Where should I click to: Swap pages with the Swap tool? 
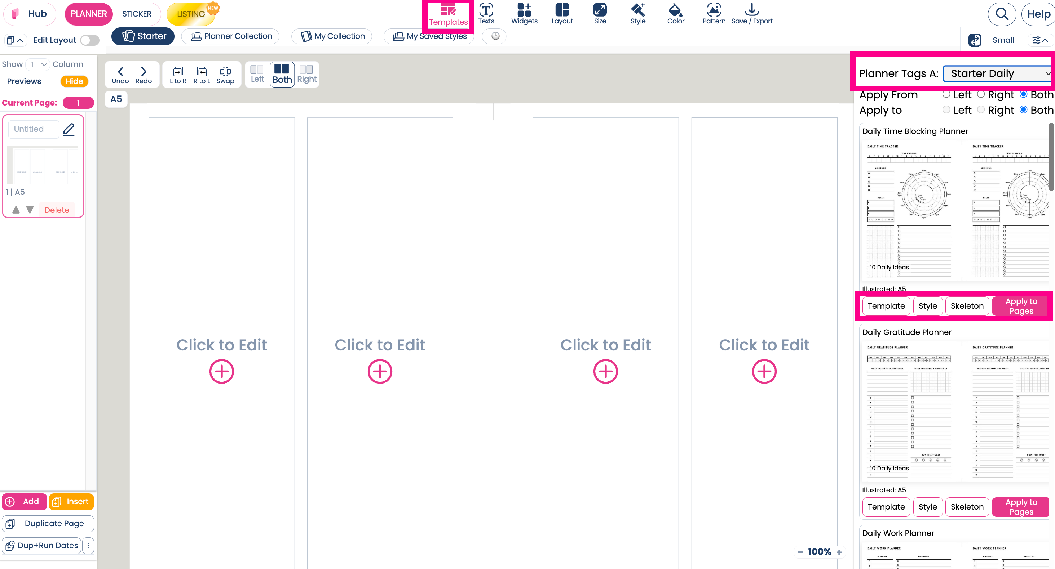[225, 74]
